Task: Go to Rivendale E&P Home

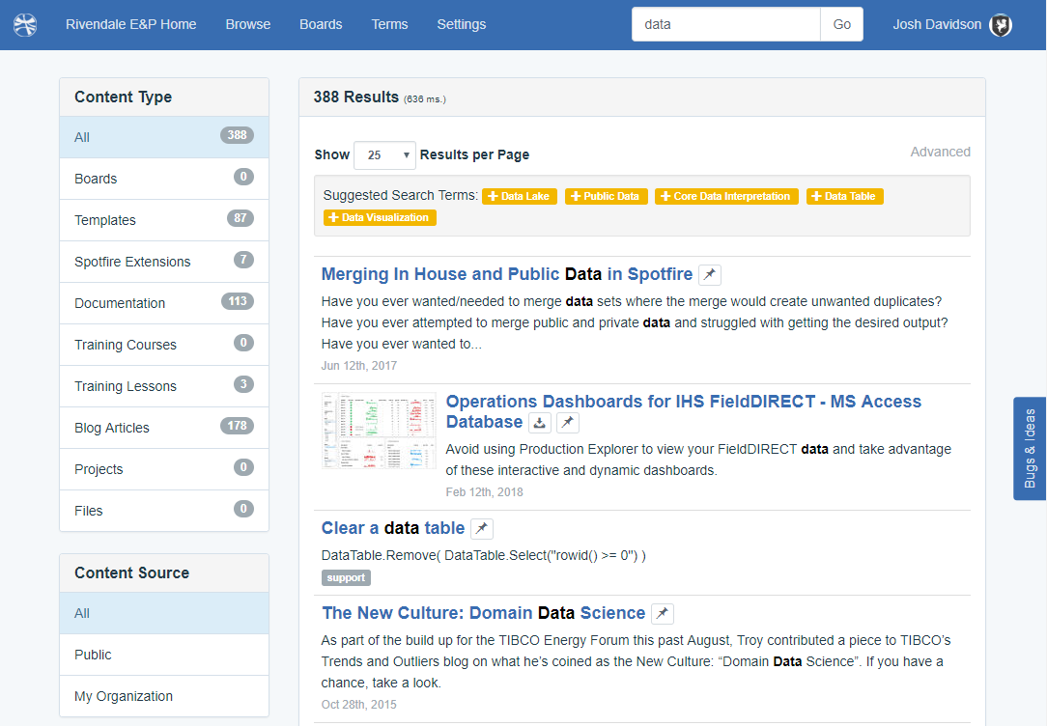Action: [x=131, y=25]
